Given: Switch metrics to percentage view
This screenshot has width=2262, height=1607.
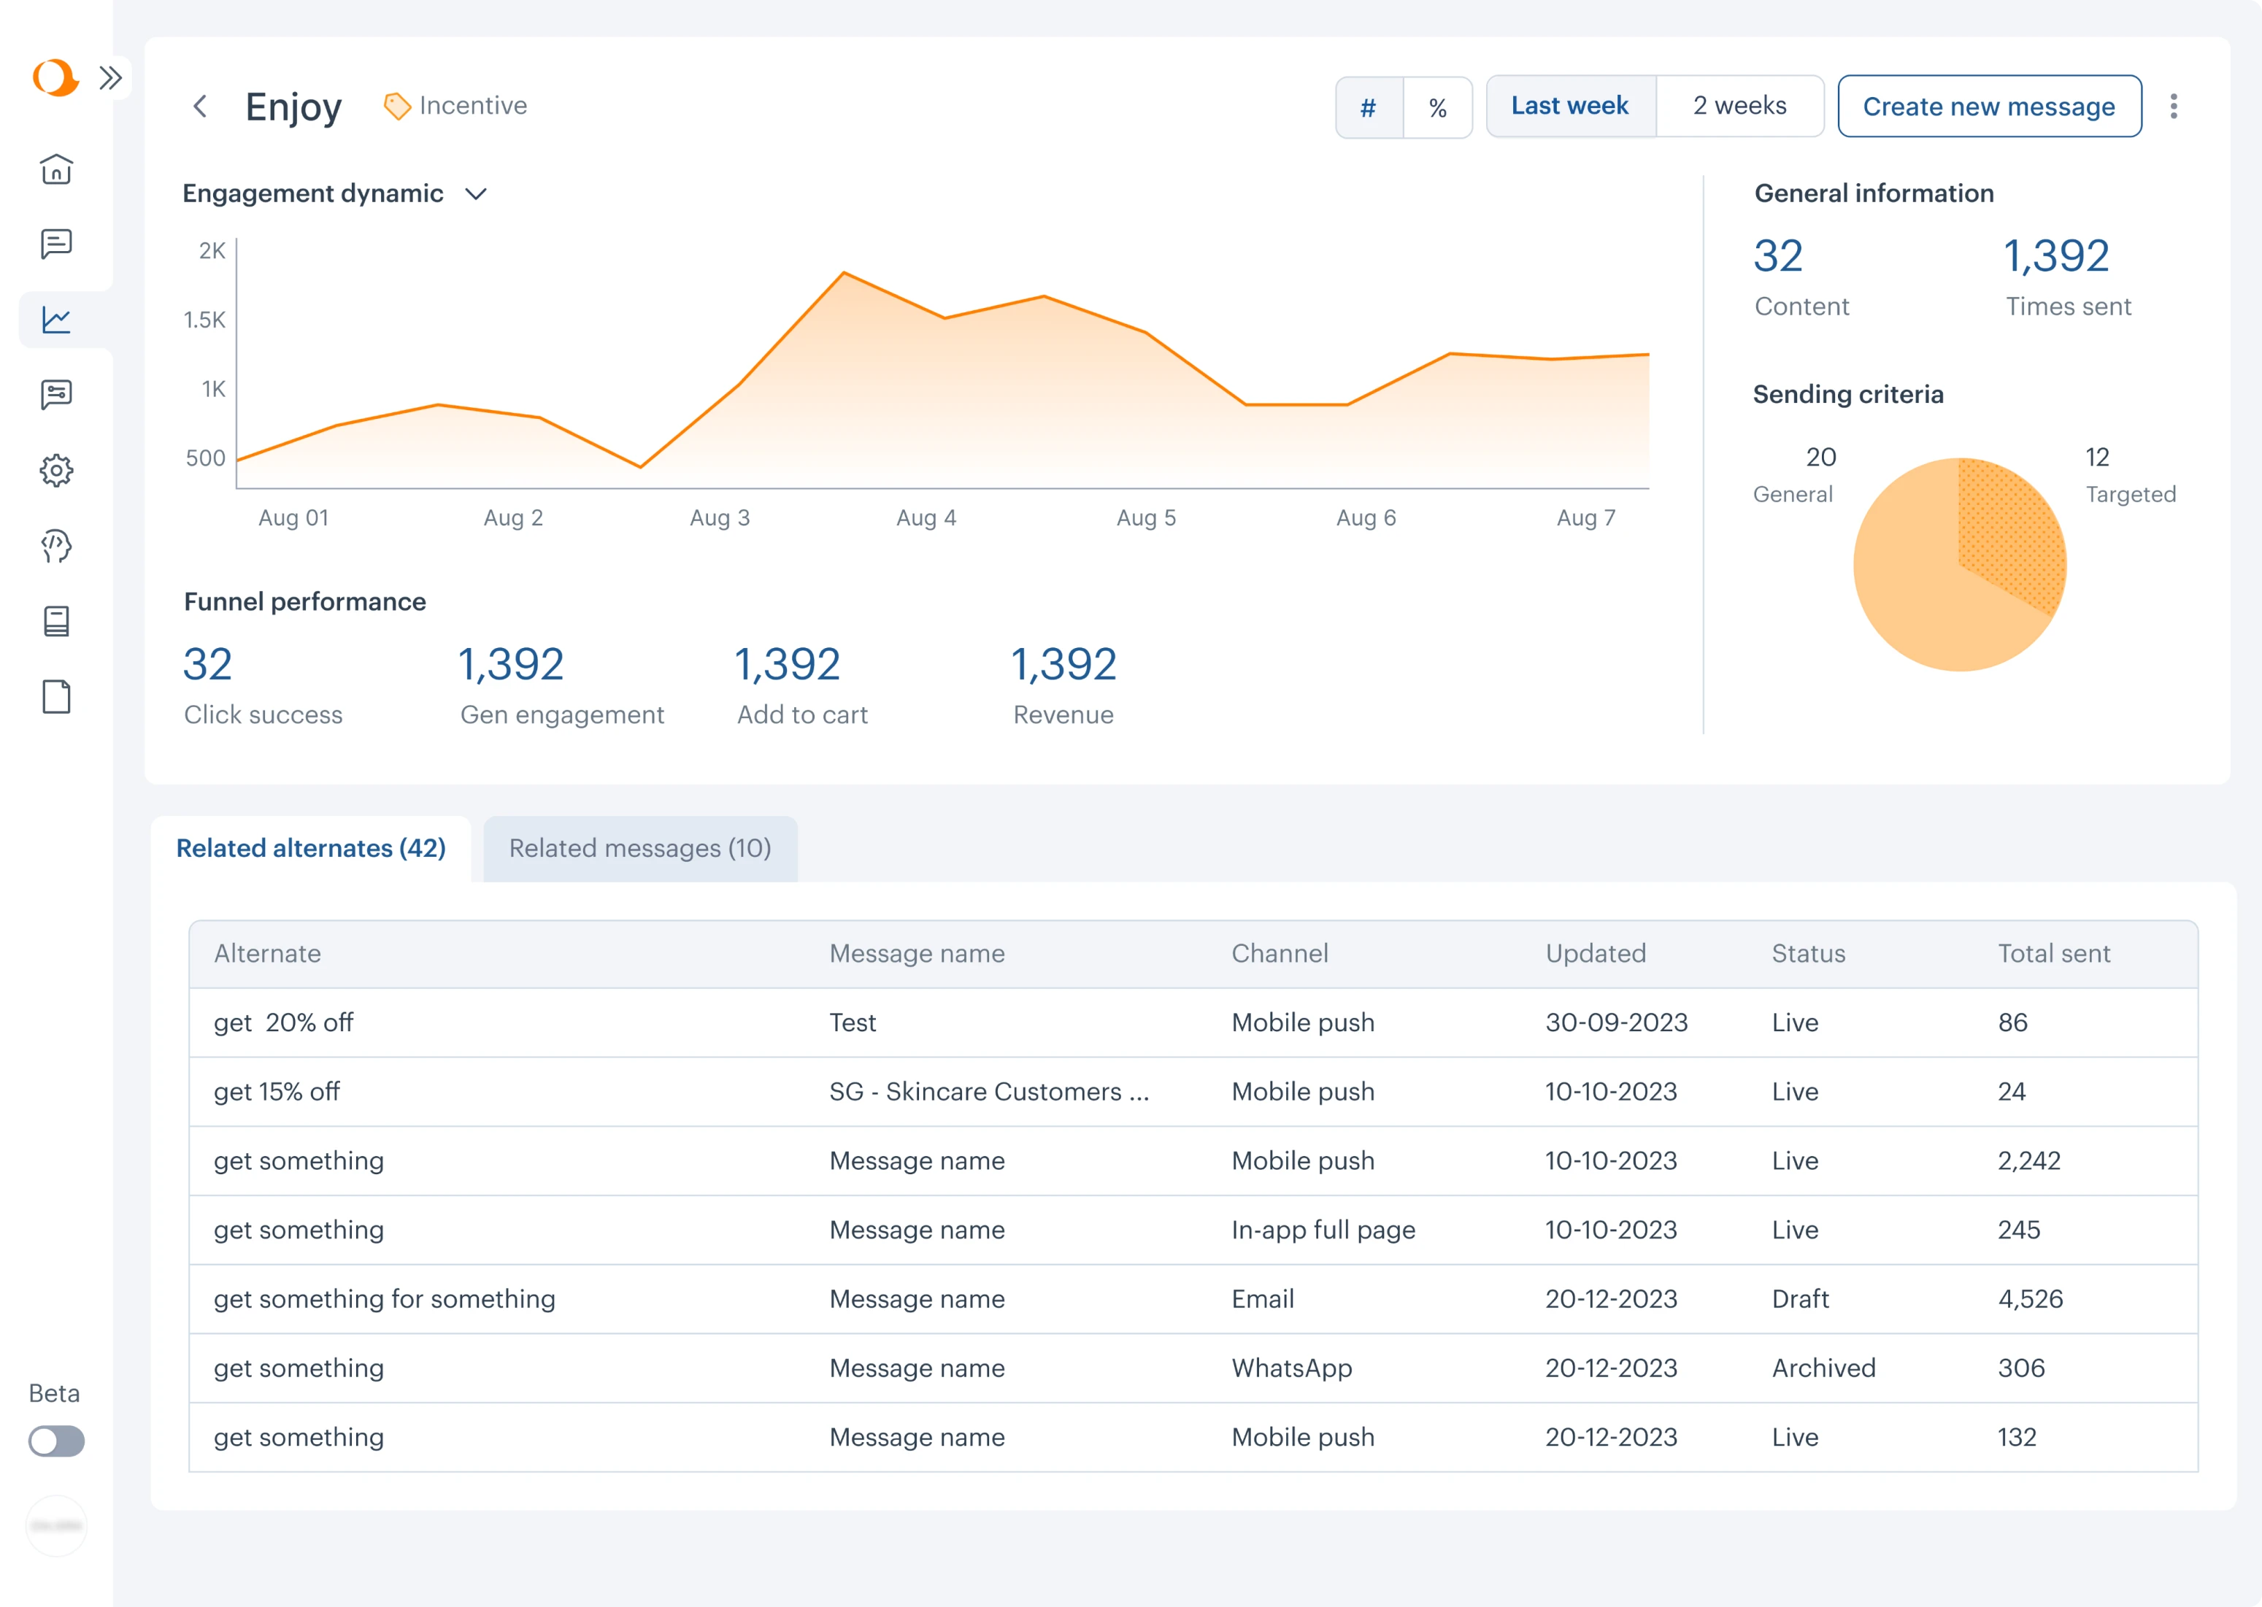Looking at the screenshot, I should tap(1438, 106).
